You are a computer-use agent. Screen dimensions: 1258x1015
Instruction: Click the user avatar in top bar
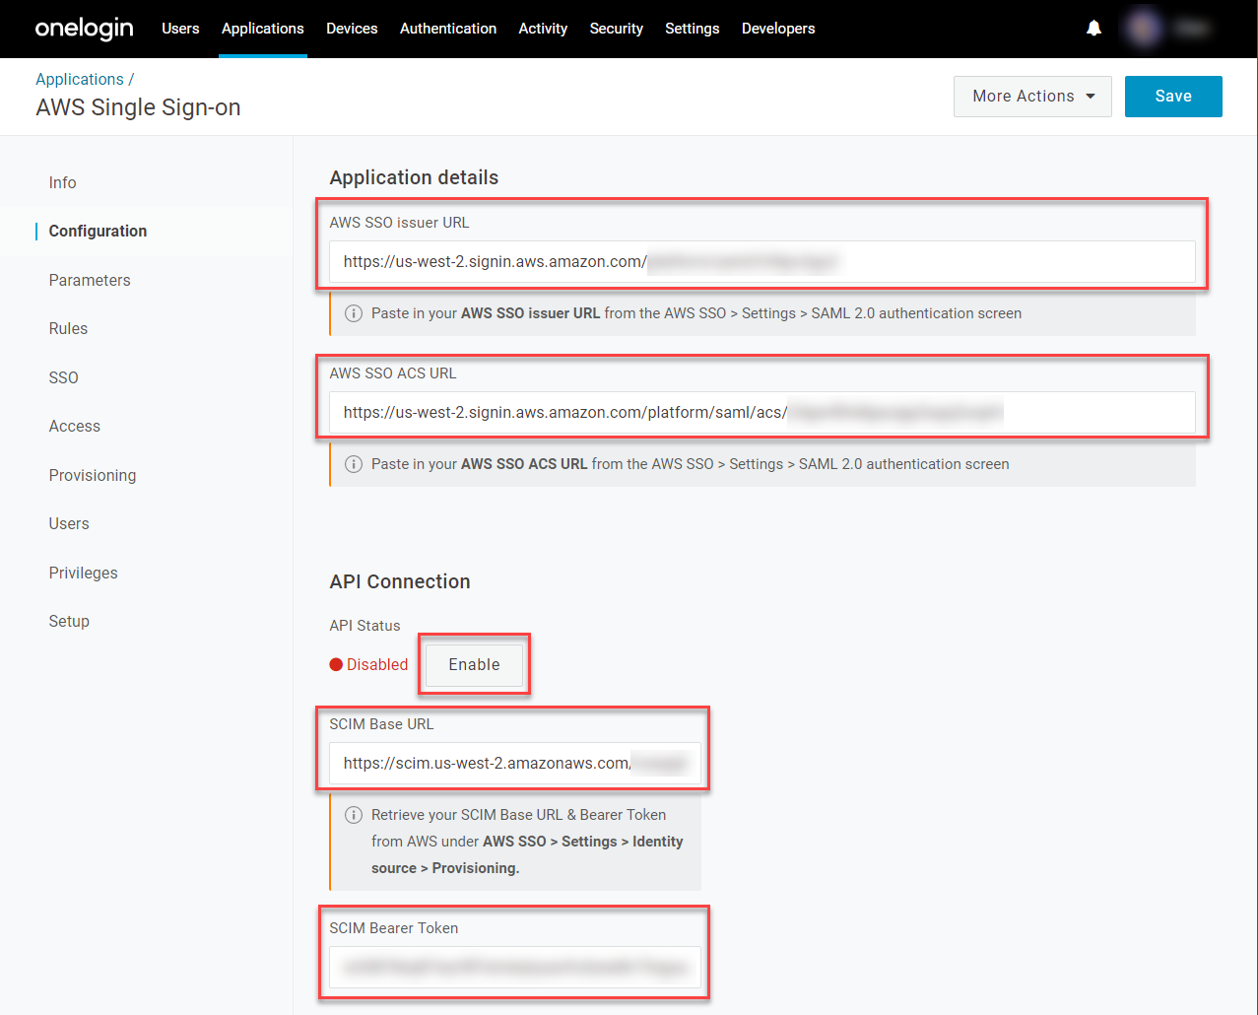coord(1143,28)
